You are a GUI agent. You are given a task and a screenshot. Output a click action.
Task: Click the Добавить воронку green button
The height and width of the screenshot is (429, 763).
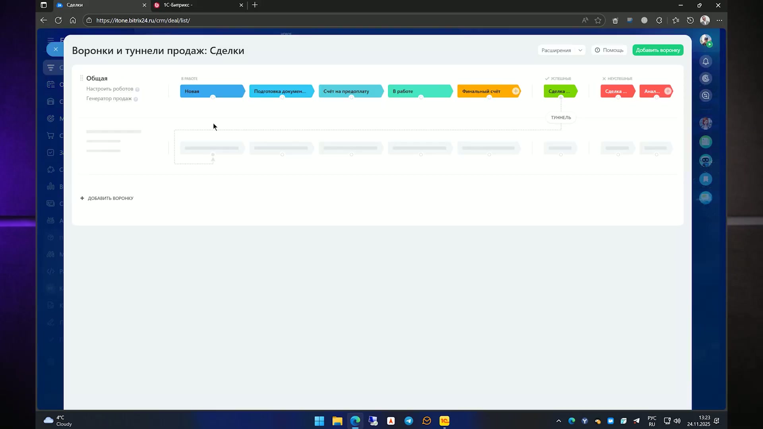[658, 50]
